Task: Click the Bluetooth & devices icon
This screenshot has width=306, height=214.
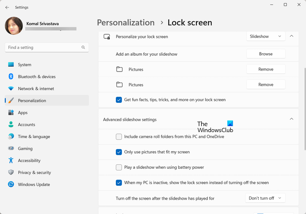Action: (x=11, y=77)
